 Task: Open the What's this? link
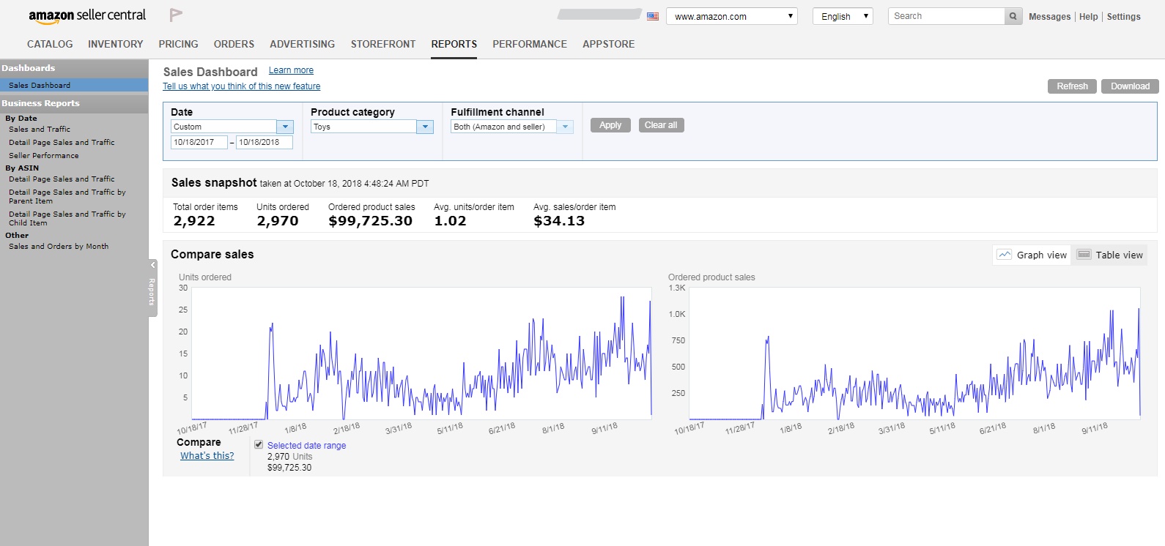click(207, 455)
